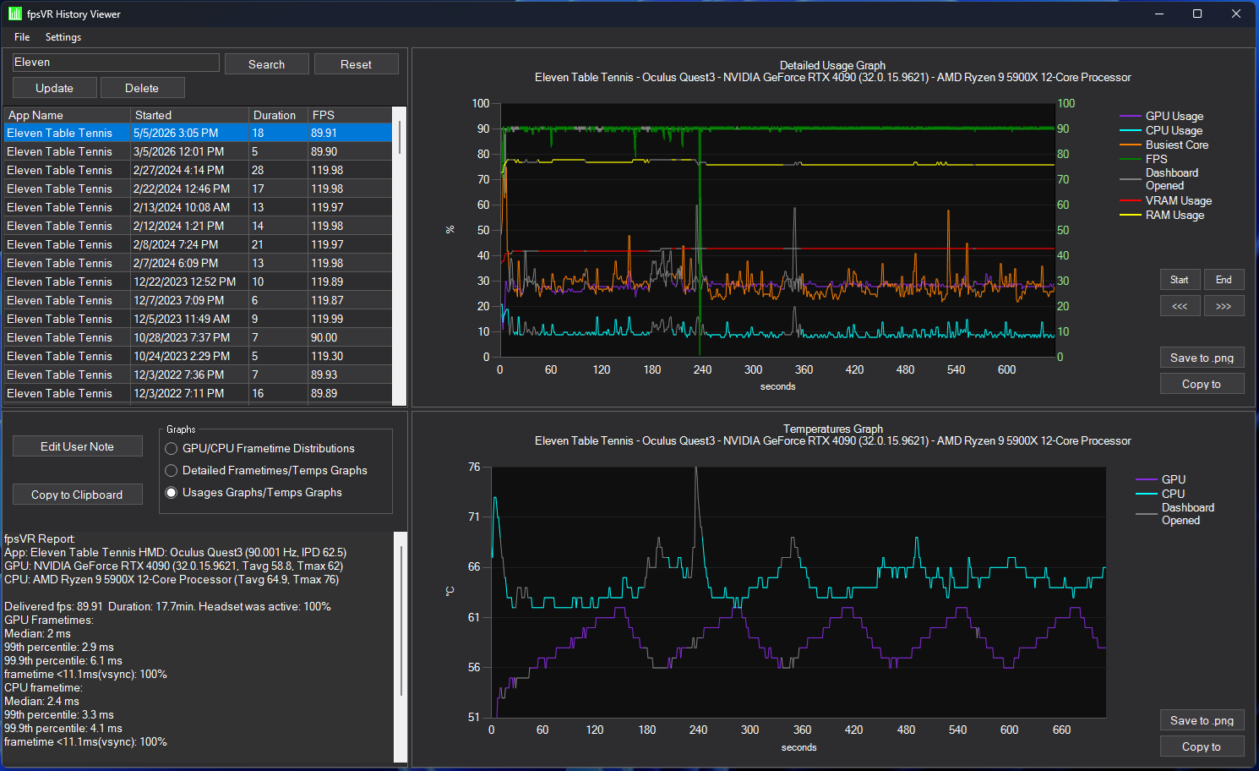The image size is (1259, 771).
Task: Click the GPU legend entry in temperatures graph
Action: (1161, 479)
